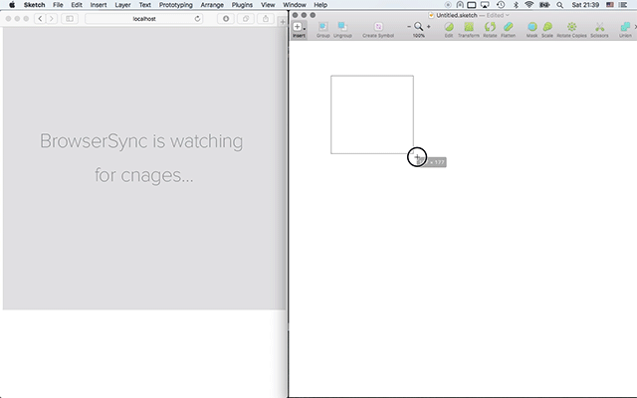The height and width of the screenshot is (398, 637).
Task: Show Safari tab overview
Action: tap(246, 19)
